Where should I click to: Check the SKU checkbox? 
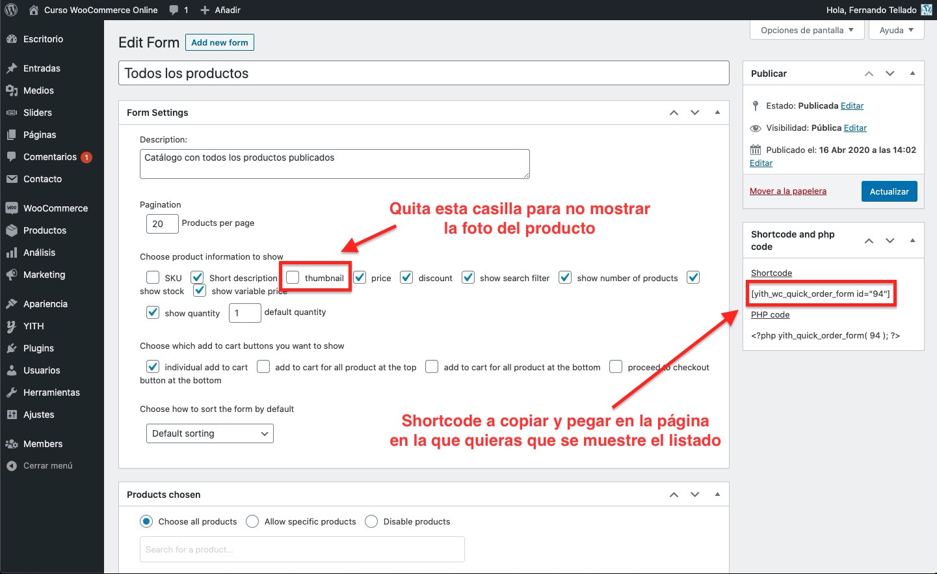coord(153,277)
